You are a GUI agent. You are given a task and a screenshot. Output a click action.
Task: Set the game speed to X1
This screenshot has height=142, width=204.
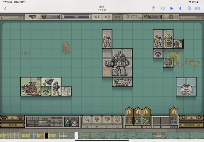pyautogui.click(x=97, y=17)
